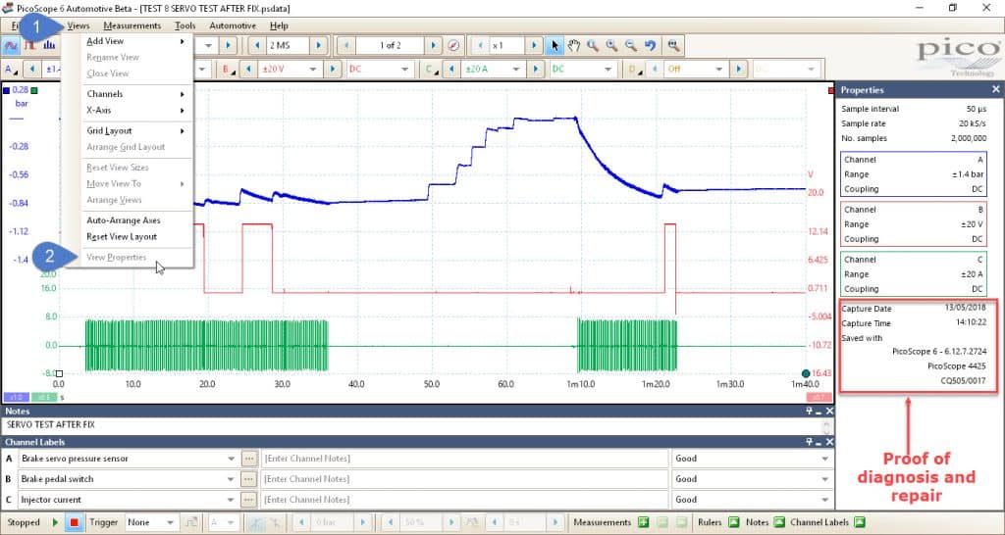Open the X-Axis submenu
The width and height of the screenshot is (1005, 535).
(135, 110)
